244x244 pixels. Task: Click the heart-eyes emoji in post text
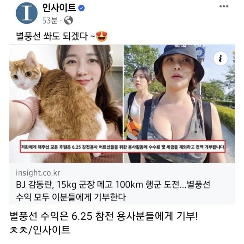[x=102, y=36]
